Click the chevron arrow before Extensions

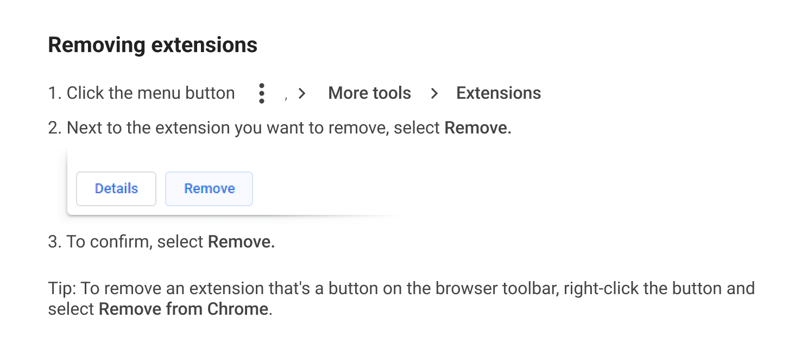[434, 93]
